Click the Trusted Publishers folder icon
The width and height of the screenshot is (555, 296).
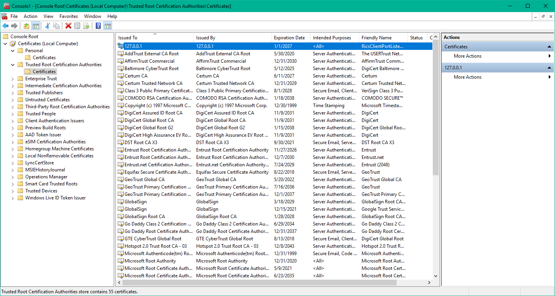pos(20,93)
